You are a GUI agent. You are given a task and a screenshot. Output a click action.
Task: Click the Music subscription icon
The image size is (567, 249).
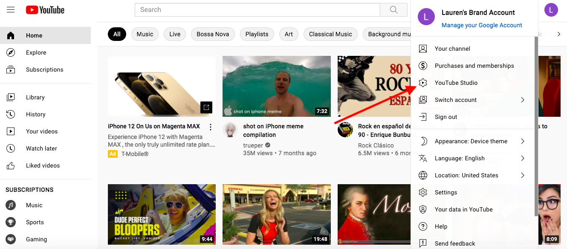(11, 205)
